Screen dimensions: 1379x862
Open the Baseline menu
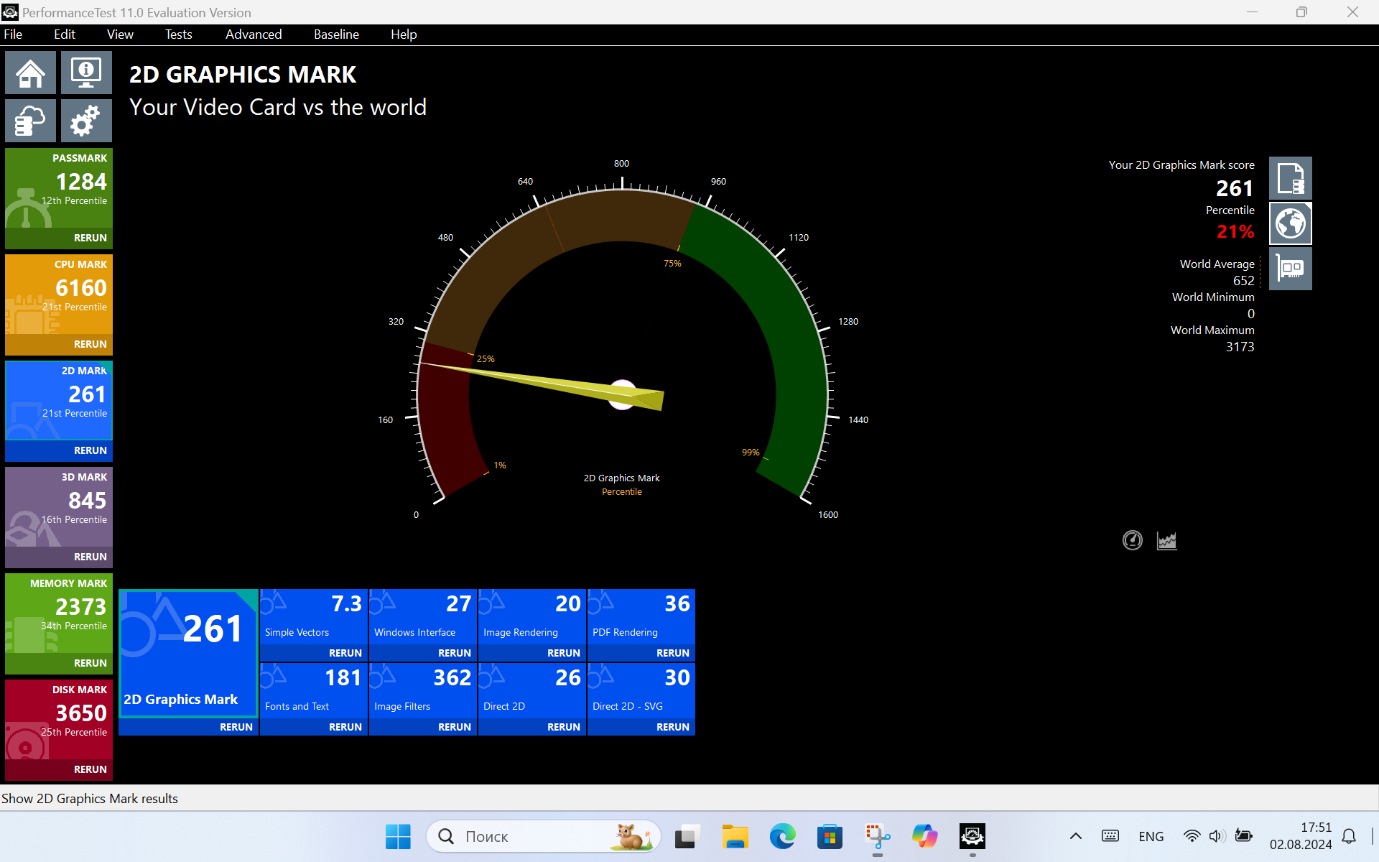[336, 34]
